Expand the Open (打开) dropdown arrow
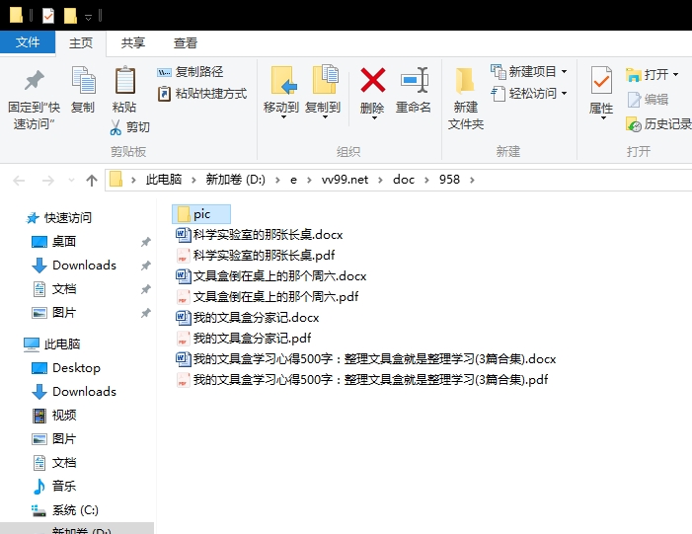Screen dimensions: 692x534 [675, 75]
